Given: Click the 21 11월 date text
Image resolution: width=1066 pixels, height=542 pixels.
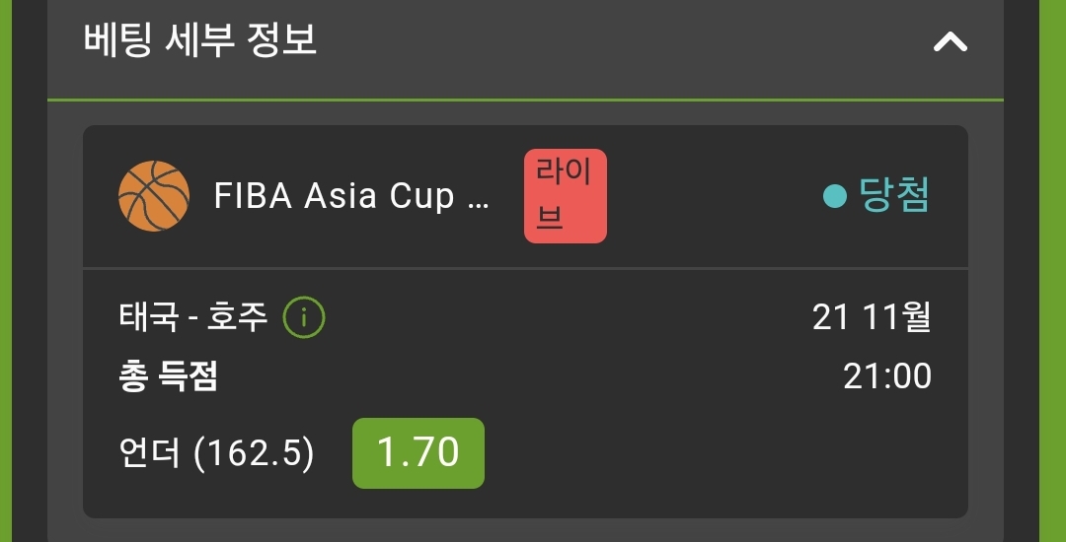Looking at the screenshot, I should tap(872, 317).
